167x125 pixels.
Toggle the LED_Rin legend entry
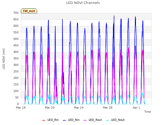50,120
